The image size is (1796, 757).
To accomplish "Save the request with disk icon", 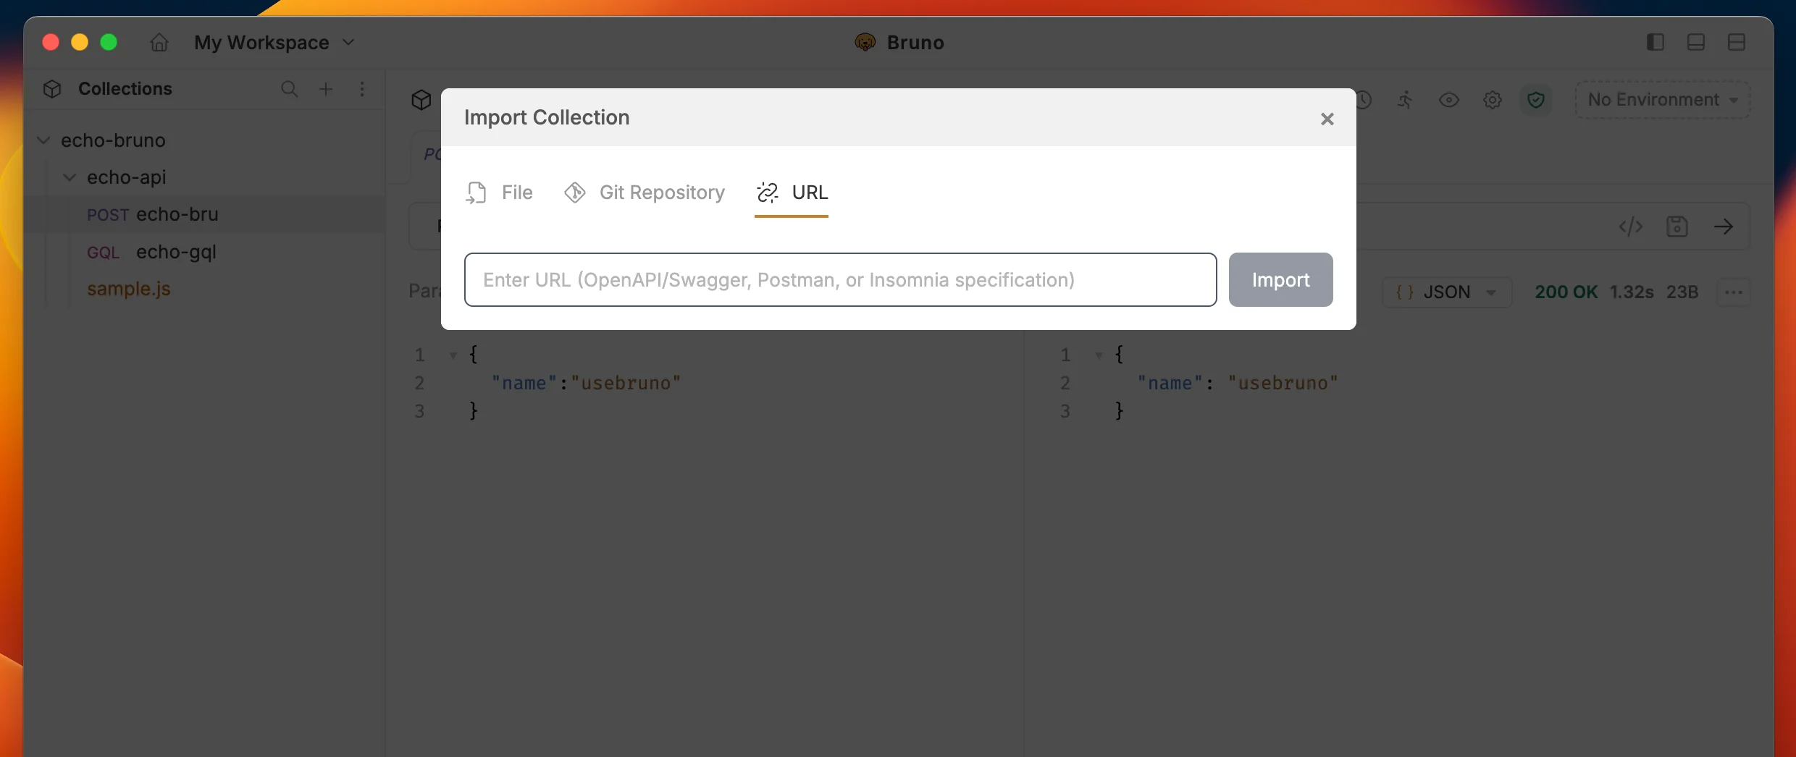I will coord(1677,227).
